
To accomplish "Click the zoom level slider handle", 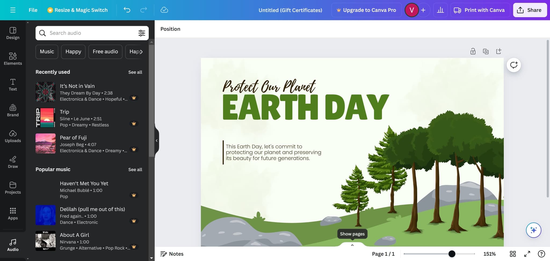I will 452,254.
